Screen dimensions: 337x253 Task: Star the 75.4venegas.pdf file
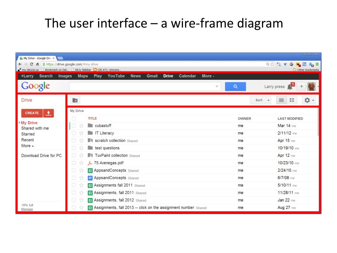(81, 163)
